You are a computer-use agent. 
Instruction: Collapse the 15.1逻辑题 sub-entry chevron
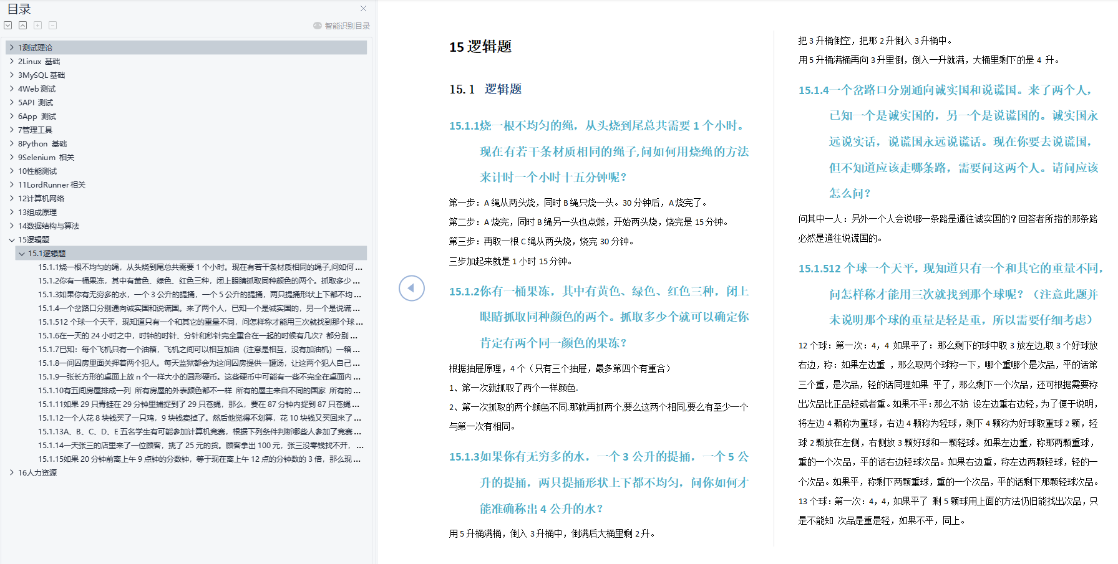pos(22,253)
